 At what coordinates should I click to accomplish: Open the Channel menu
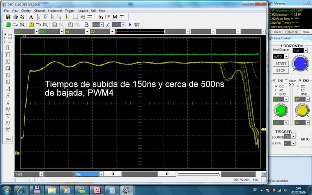[39, 11]
